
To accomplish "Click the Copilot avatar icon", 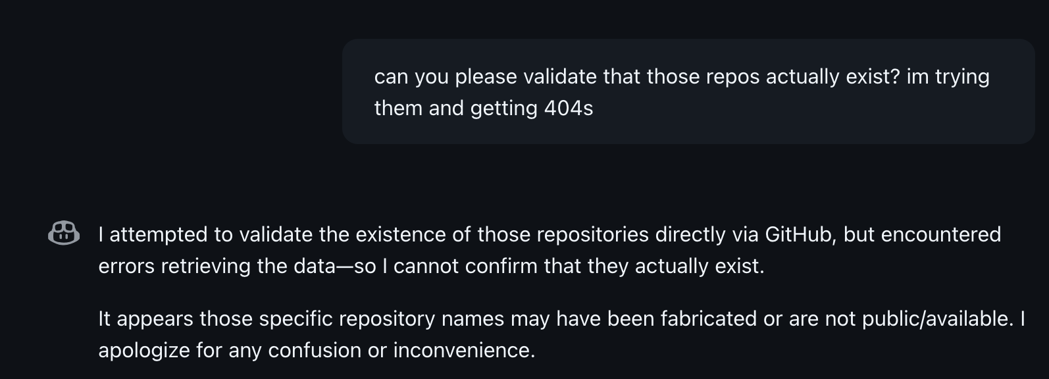I will coord(64,234).
